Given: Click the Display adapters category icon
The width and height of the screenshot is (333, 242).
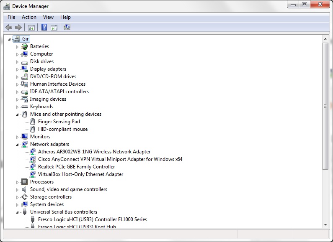Looking at the screenshot, I should [x=25, y=69].
